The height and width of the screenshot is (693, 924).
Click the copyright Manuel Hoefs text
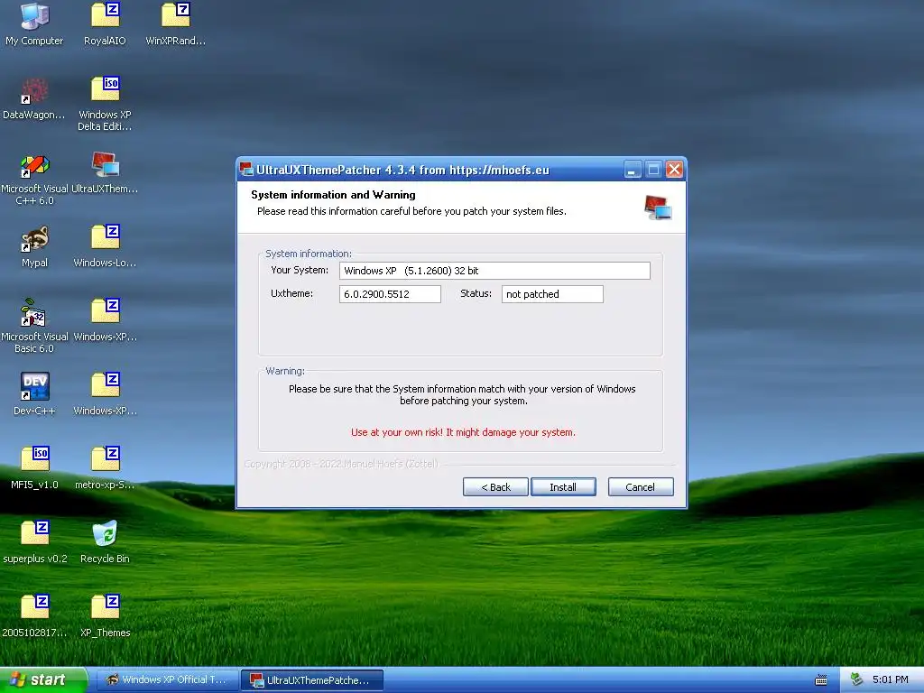[341, 464]
